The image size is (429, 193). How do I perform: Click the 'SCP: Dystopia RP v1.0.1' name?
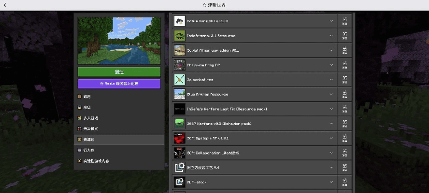tap(208, 138)
